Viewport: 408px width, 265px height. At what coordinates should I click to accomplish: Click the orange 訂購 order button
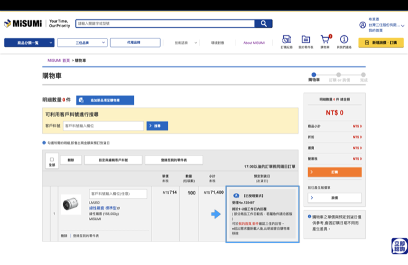[x=334, y=172]
